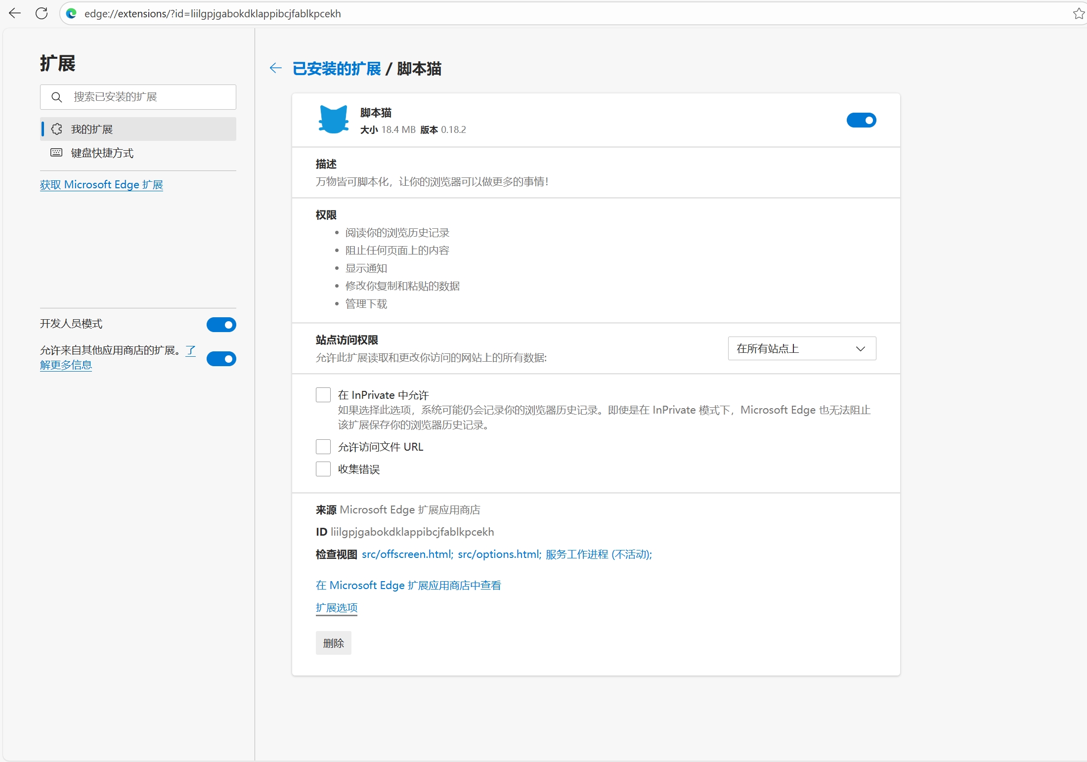Image resolution: width=1087 pixels, height=762 pixels.
Task: Enable 允许访问文件 URL checkbox
Action: pos(323,447)
